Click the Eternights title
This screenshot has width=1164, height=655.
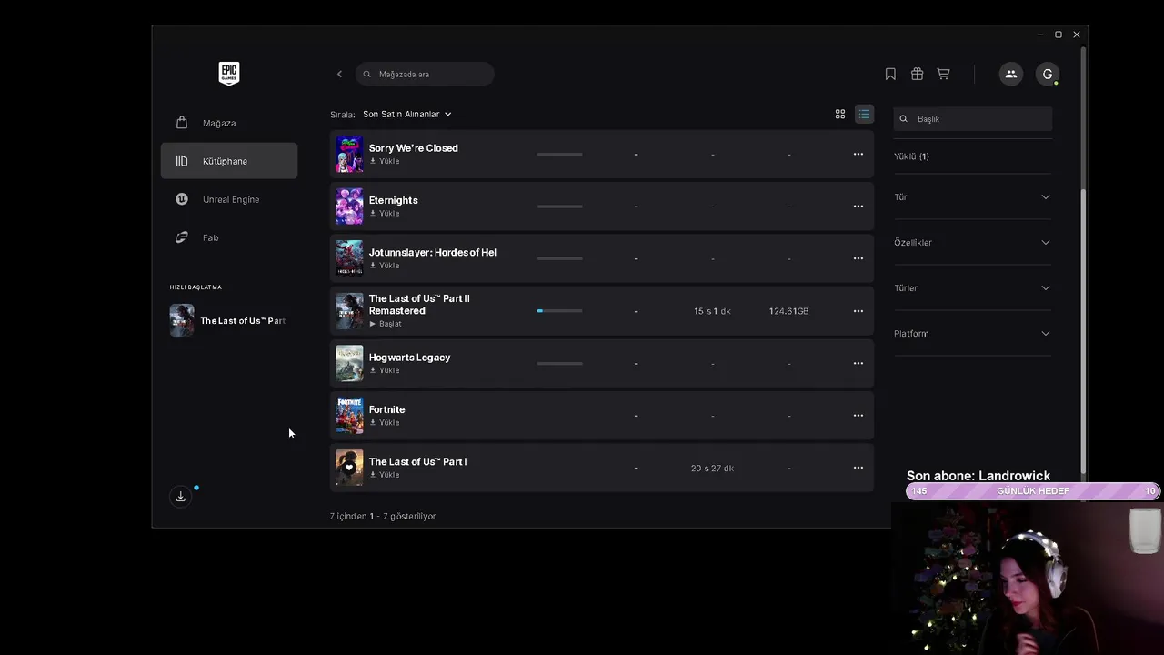(393, 200)
